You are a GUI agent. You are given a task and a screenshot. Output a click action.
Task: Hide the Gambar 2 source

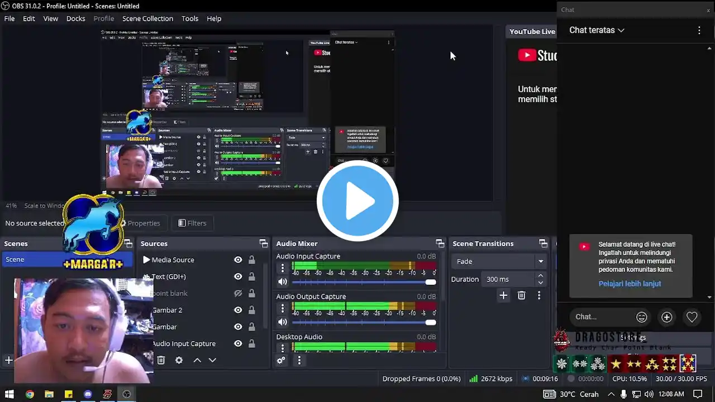coord(238,310)
